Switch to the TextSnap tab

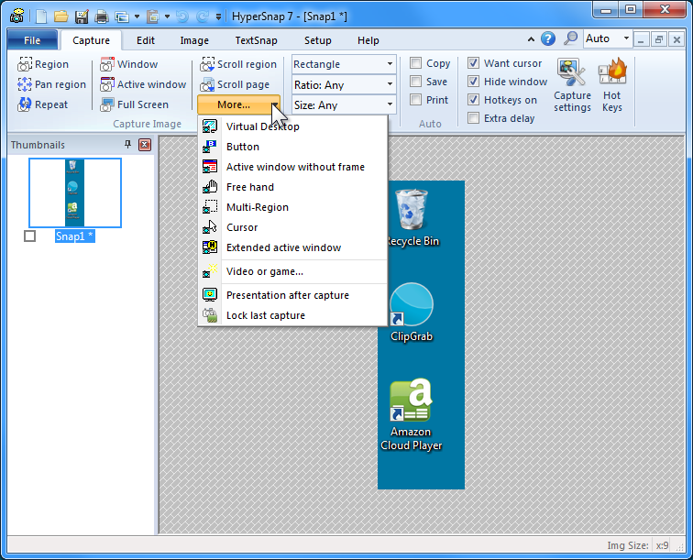256,40
